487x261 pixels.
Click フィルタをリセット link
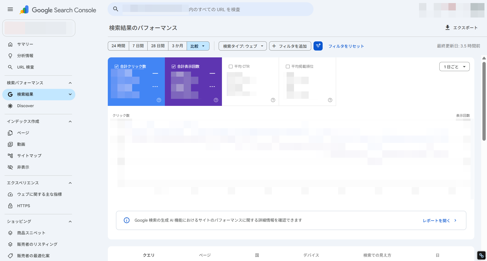pyautogui.click(x=346, y=46)
